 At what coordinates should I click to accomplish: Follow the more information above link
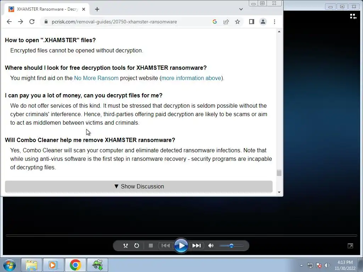click(191, 78)
